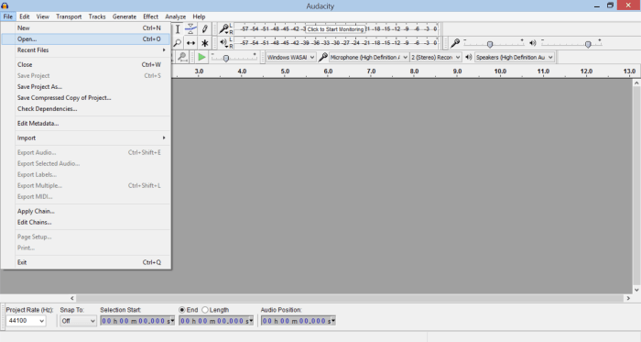Select the Draw (pencil) tool
Screen dimensions: 641x342
204,29
